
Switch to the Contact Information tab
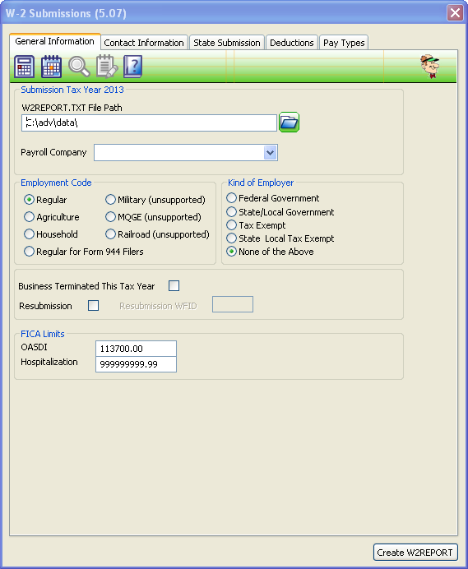click(x=144, y=43)
